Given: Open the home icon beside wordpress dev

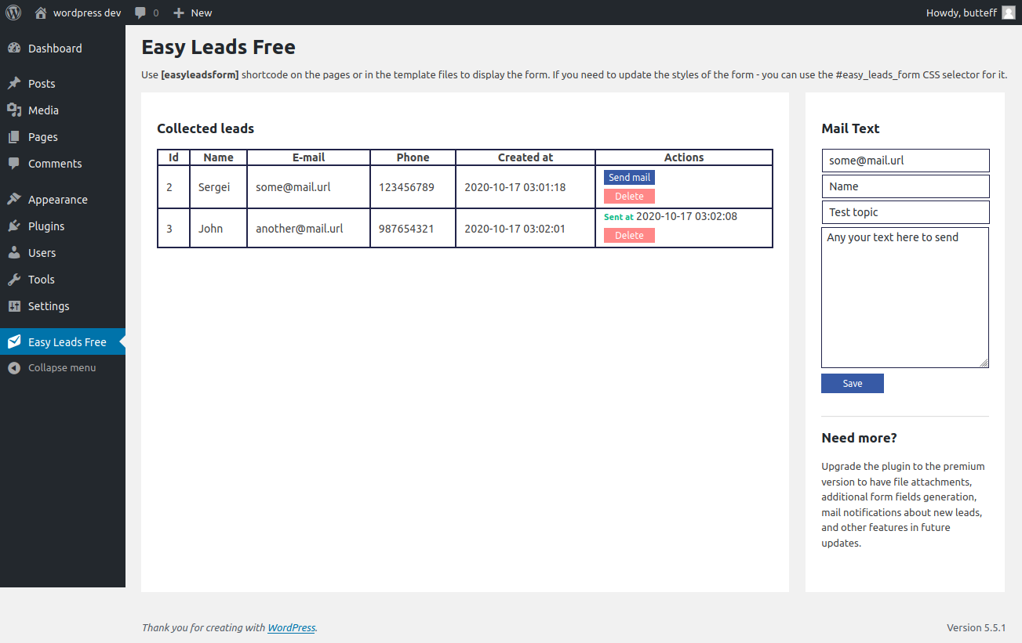Looking at the screenshot, I should [41, 13].
